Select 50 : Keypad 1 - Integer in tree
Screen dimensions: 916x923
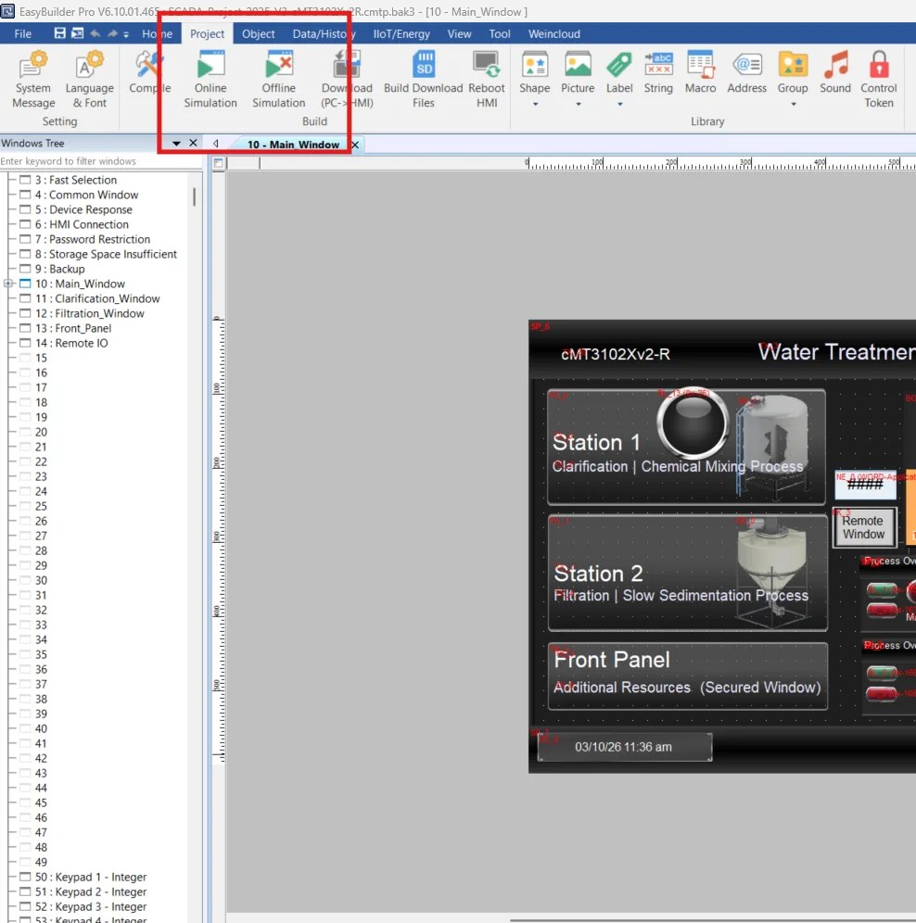(x=91, y=877)
